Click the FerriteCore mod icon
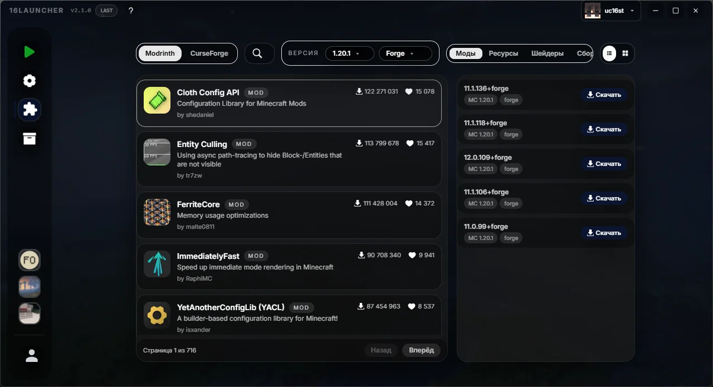 tap(157, 212)
